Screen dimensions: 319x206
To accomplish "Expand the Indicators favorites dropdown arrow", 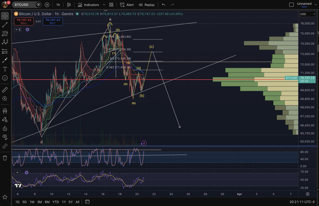I will (104, 5).
